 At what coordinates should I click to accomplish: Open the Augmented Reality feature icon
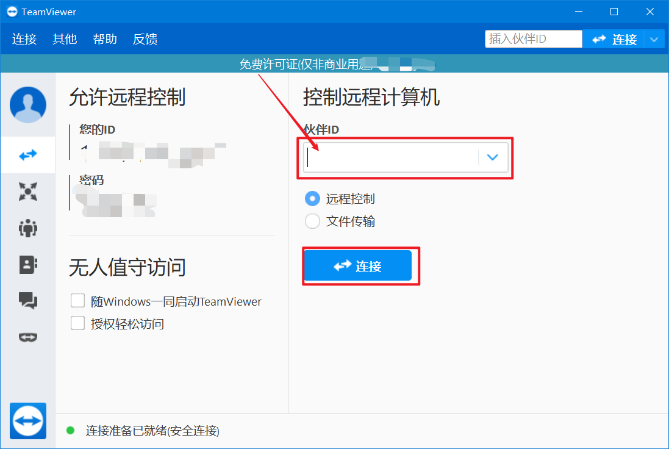[27, 337]
